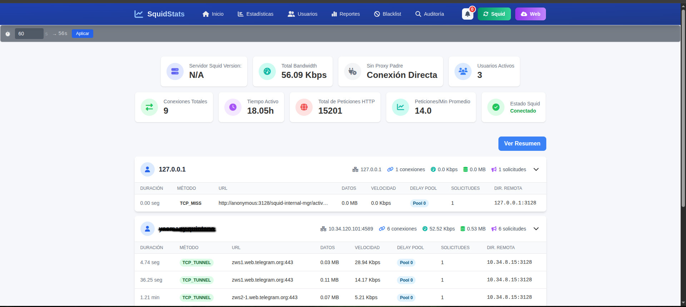Screen dimensions: 686x307
Task: Click the server icon in Servidor Squid Version card
Action: coord(175,71)
